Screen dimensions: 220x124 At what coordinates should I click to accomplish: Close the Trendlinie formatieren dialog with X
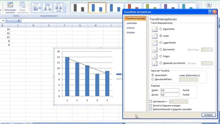point(214,12)
